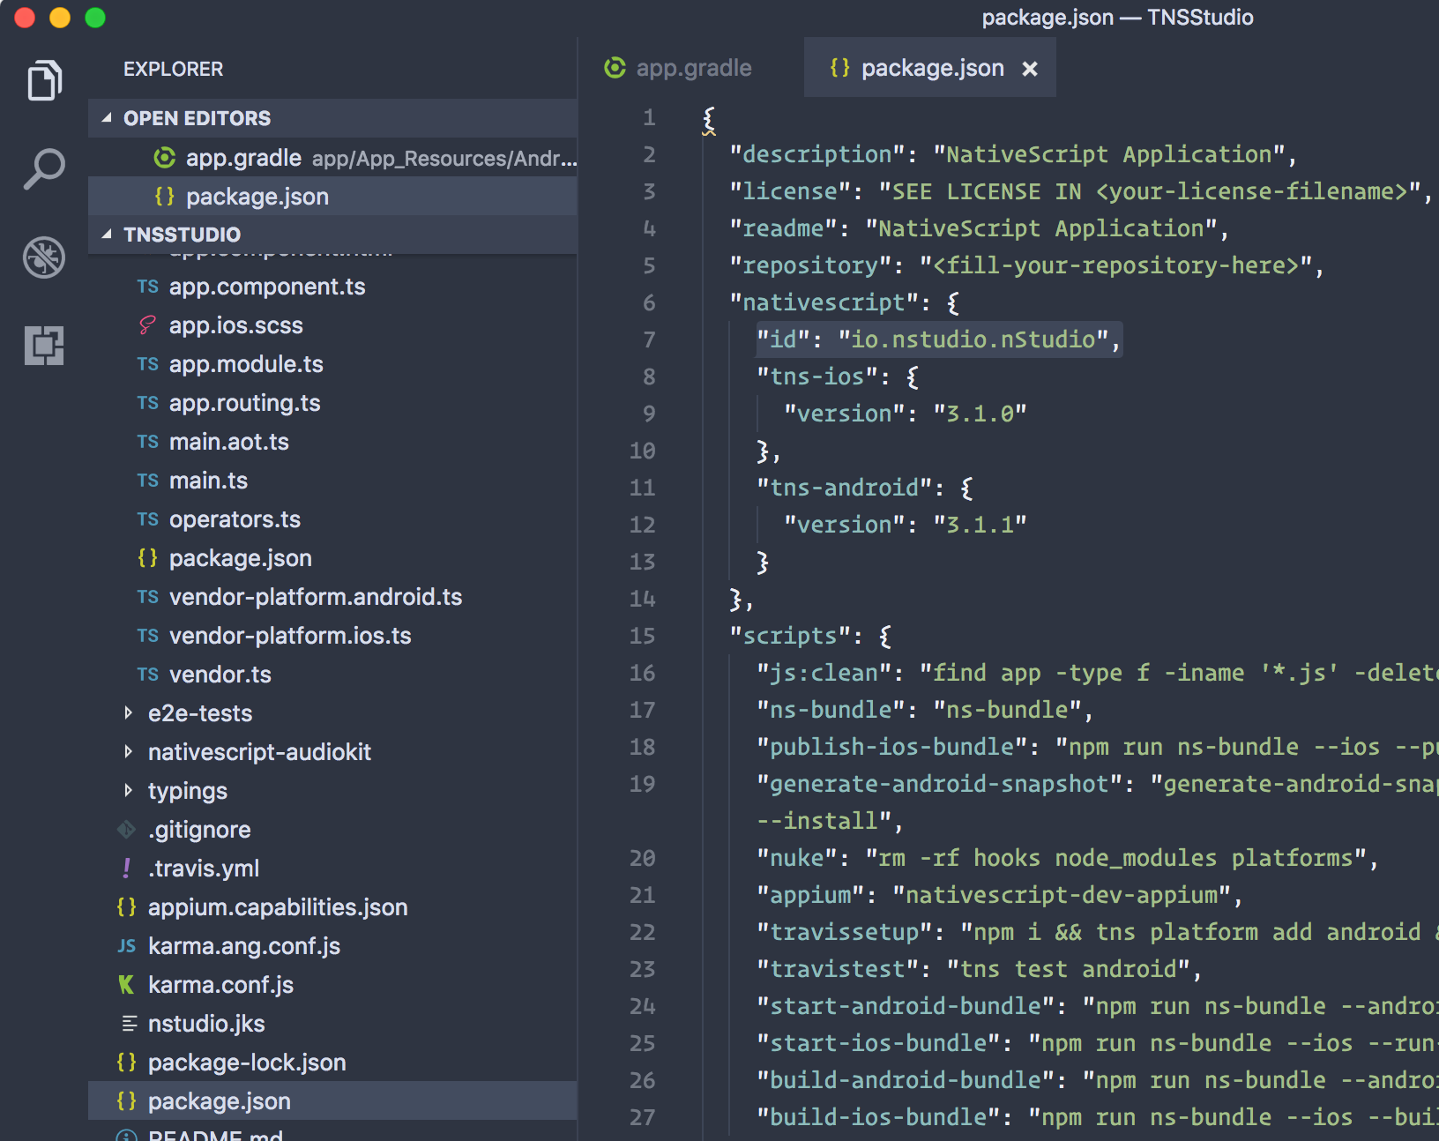Open the .travis.yml file
The width and height of the screenshot is (1439, 1141).
(x=333, y=869)
